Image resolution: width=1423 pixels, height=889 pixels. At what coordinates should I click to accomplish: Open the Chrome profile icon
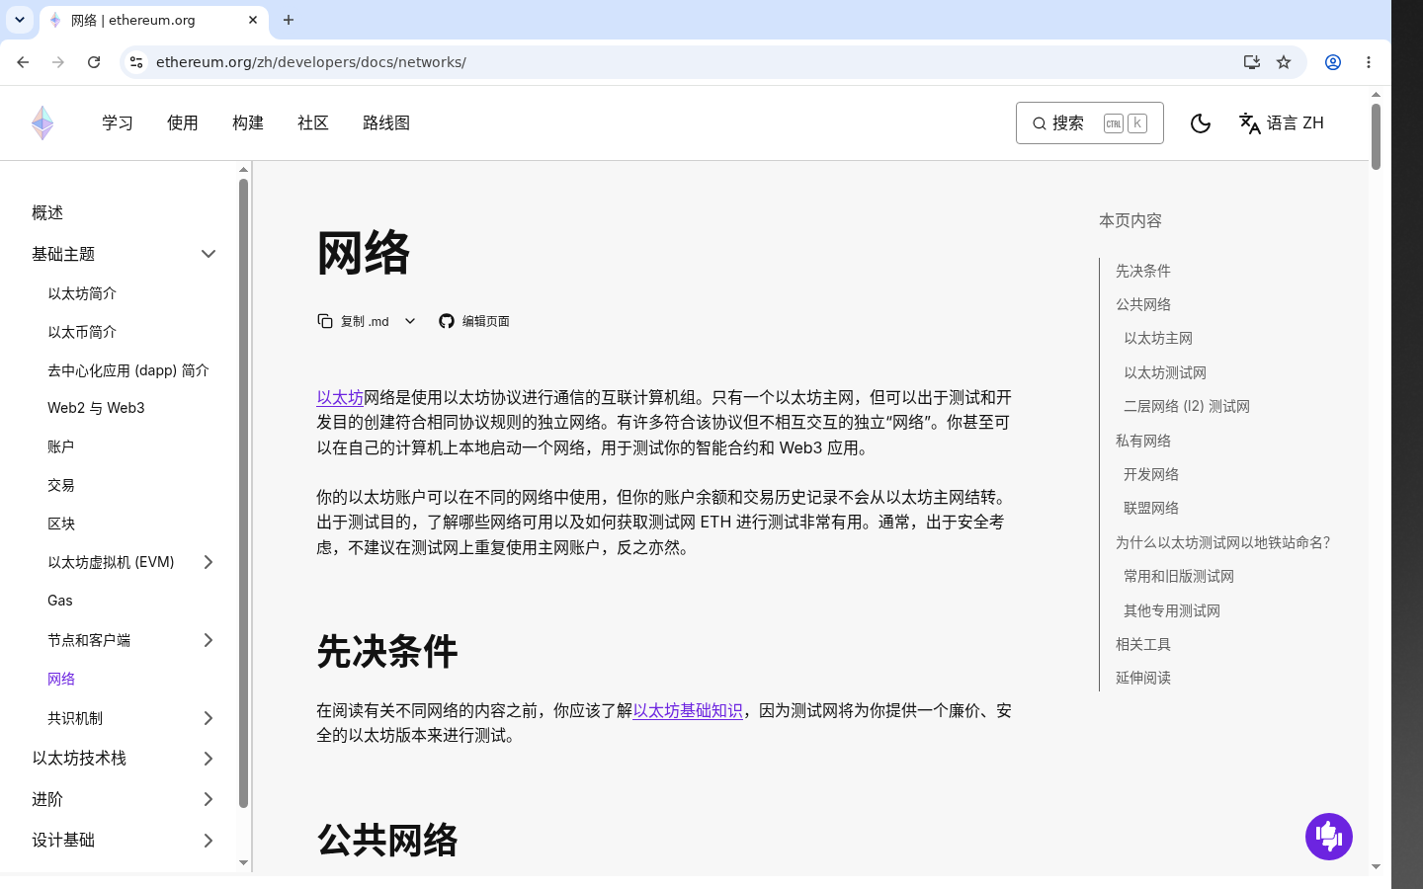pos(1333,62)
